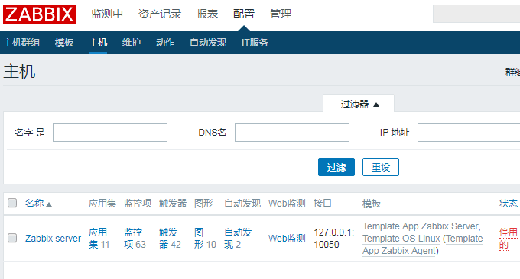Apply filter with 过滤 button
The image size is (520, 279).
pyautogui.click(x=336, y=167)
